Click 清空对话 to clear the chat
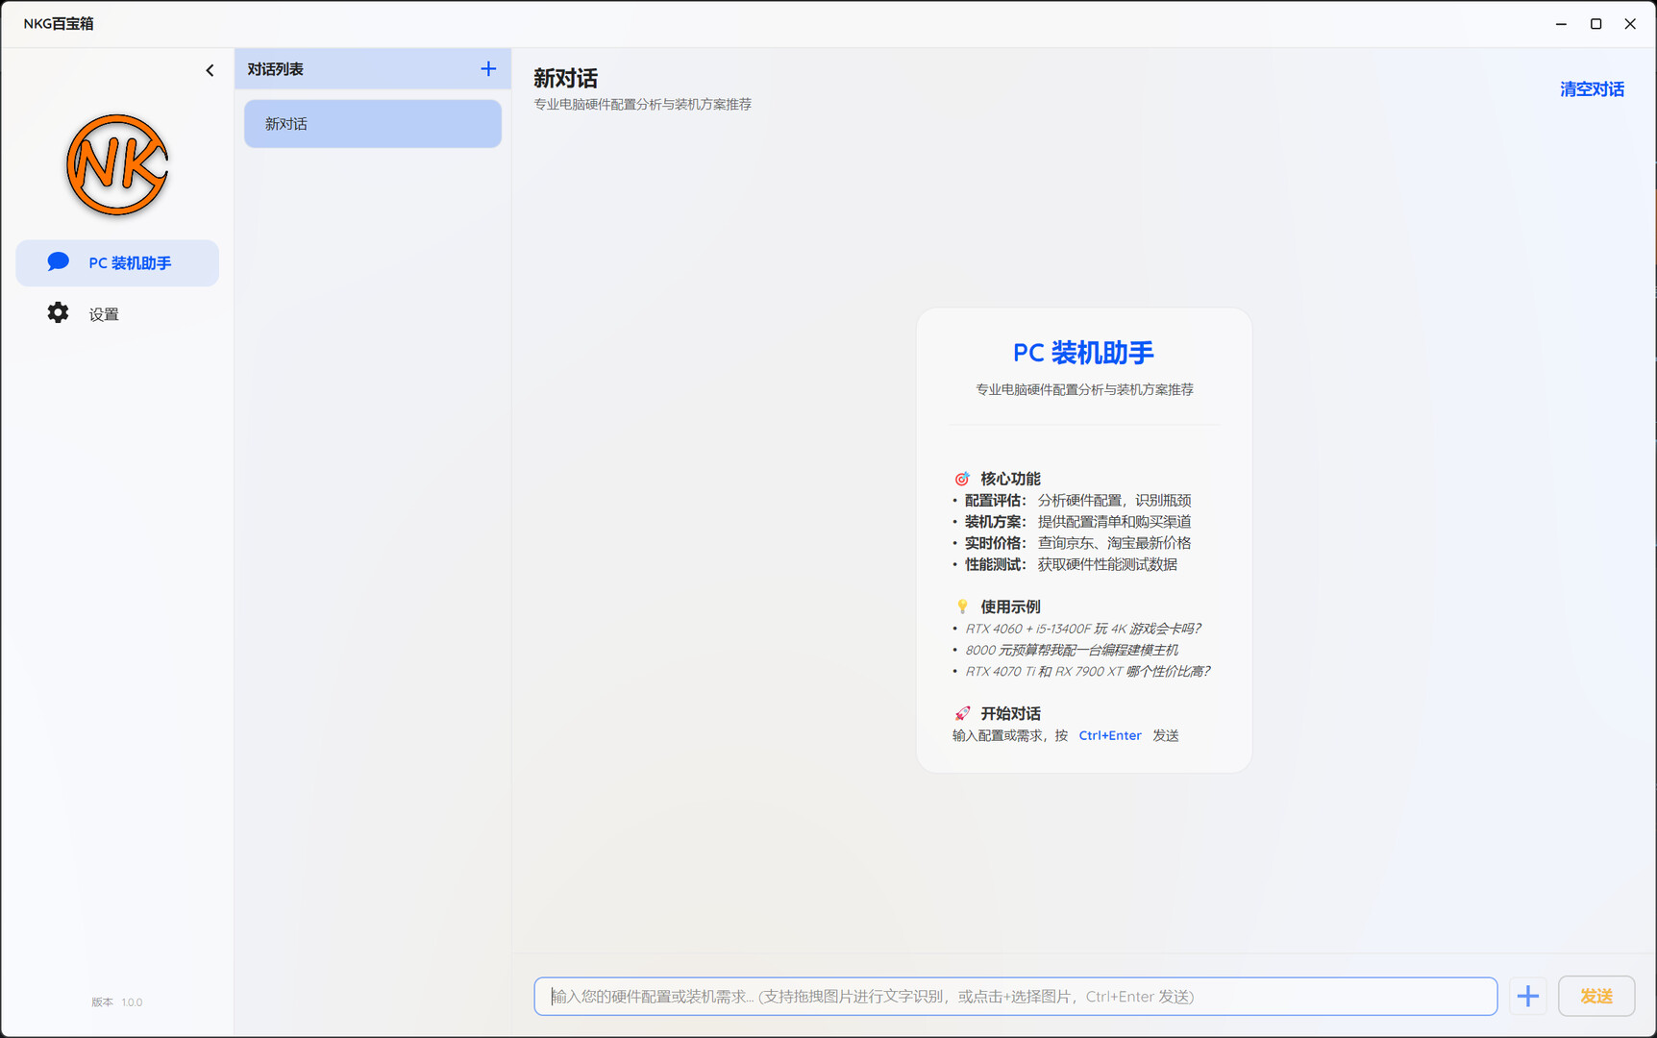The image size is (1657, 1038). pos(1591,88)
